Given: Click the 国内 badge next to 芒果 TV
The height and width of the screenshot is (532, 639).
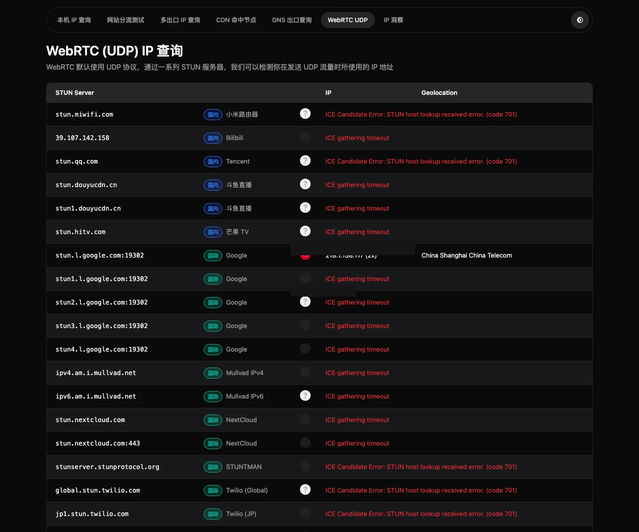Looking at the screenshot, I should coord(213,232).
